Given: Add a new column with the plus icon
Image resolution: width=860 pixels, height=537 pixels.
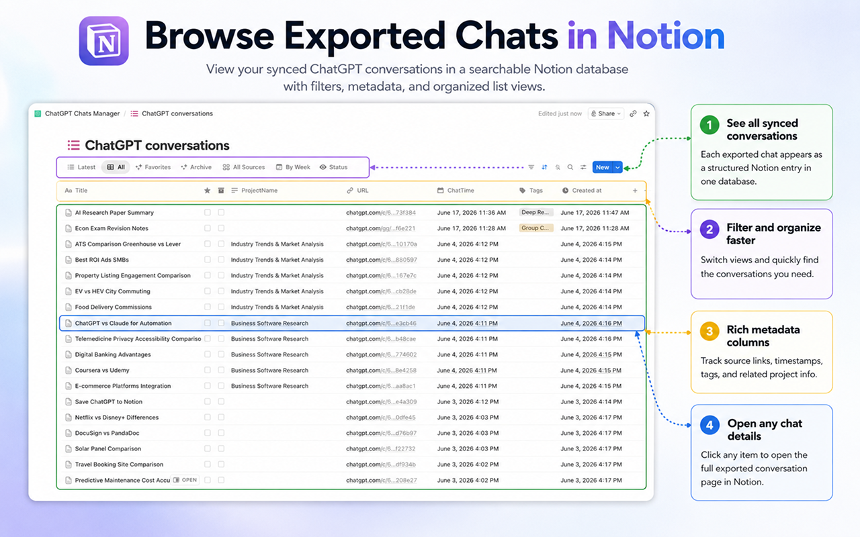Looking at the screenshot, I should coord(635,191).
